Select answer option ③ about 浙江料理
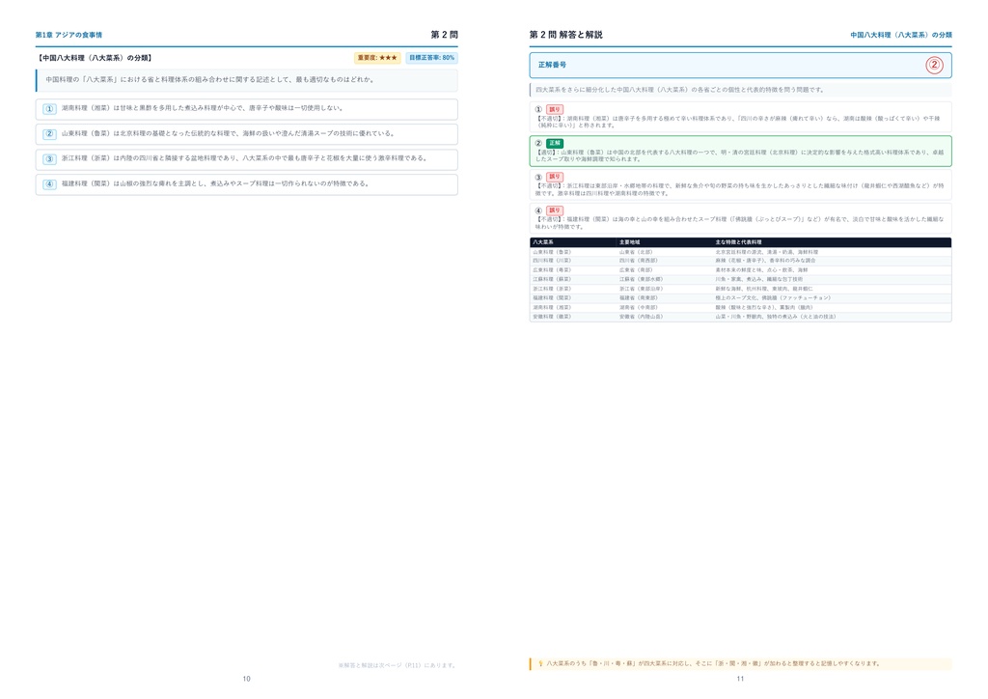Viewport: 988px width, 699px height. point(246,159)
